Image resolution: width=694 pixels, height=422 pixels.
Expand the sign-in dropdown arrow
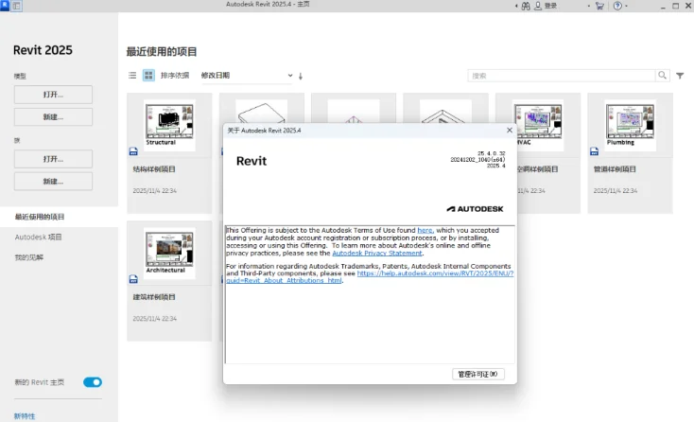(x=588, y=7)
